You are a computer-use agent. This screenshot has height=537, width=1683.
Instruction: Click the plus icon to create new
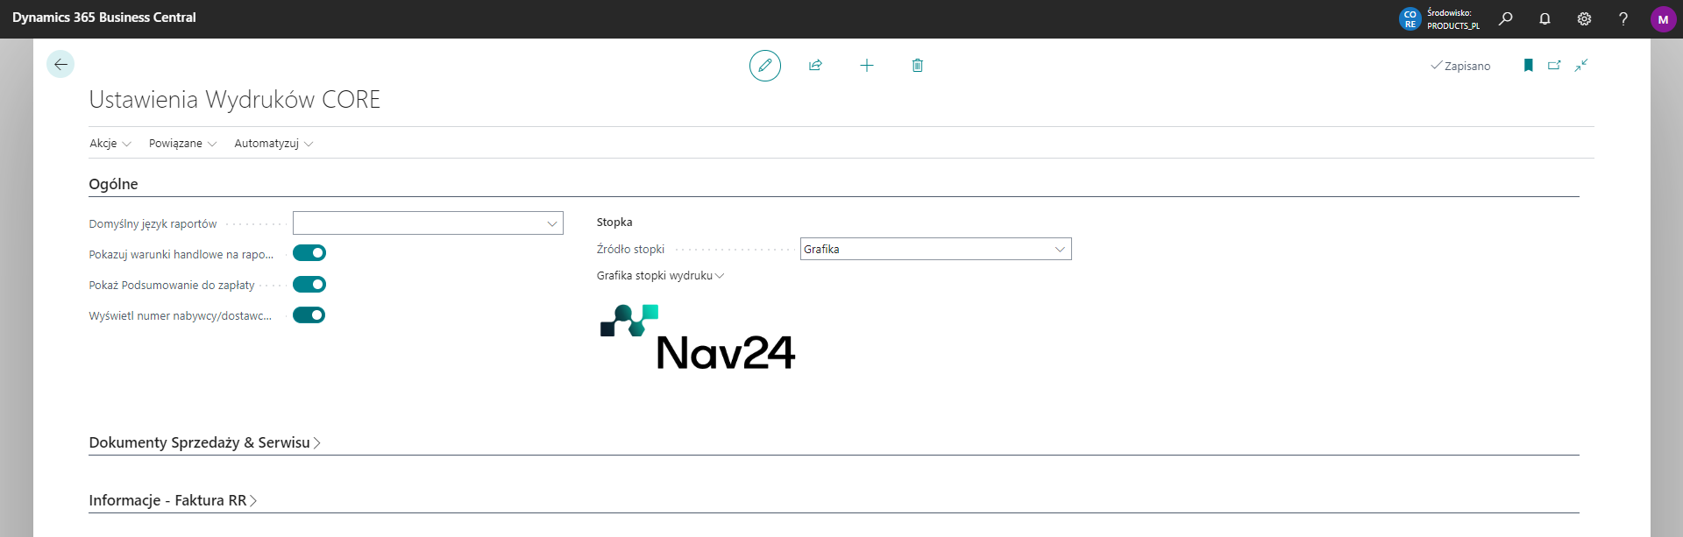(866, 66)
